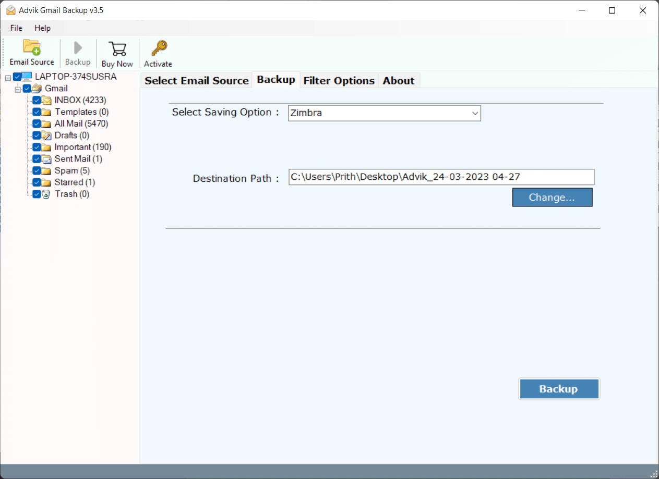659x479 pixels.
Task: Uncheck the Gmail account checkbox
Action: coord(27,89)
